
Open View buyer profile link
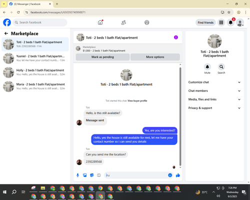(x=137, y=100)
